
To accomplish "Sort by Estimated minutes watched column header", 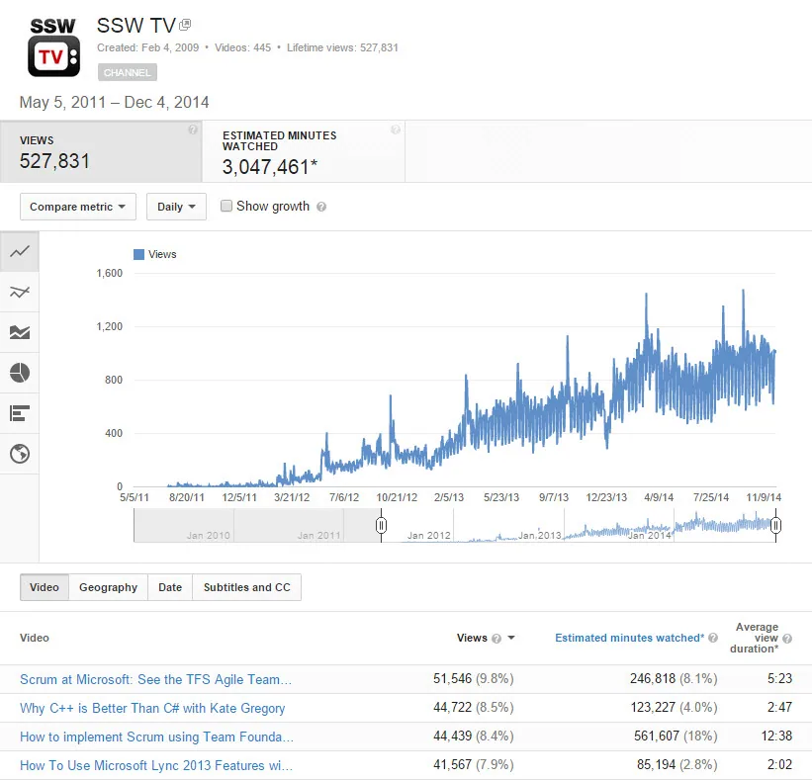I will pyautogui.click(x=629, y=639).
